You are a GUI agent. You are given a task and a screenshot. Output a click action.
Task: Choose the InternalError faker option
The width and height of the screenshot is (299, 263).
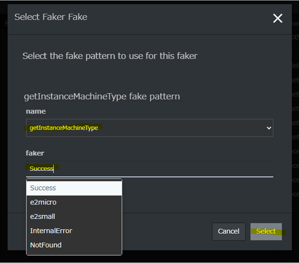pos(74,231)
